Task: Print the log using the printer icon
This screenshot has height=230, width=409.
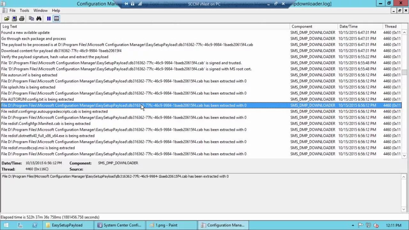Action: (x=22, y=19)
